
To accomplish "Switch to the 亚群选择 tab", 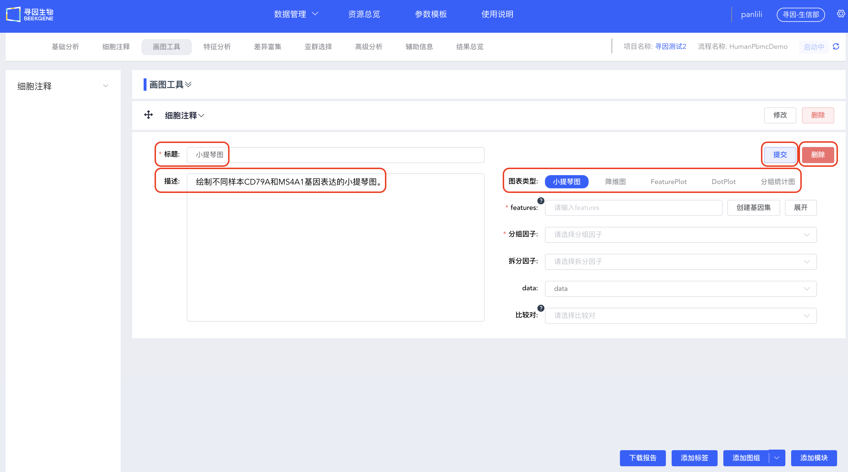I will tap(318, 47).
